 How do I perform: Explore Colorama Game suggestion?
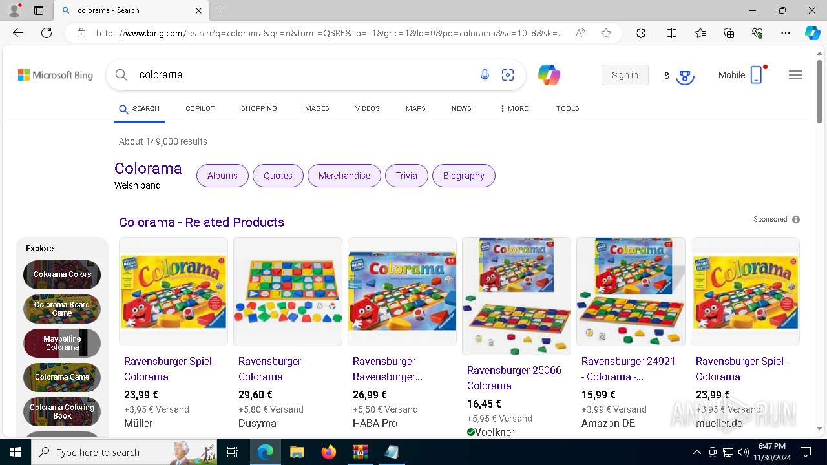point(62,377)
